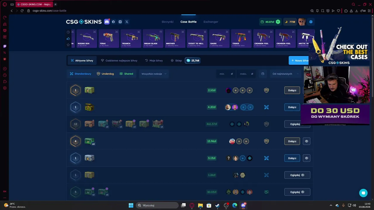Add yourself to first empty slot in 2.10zł battle

point(236,90)
